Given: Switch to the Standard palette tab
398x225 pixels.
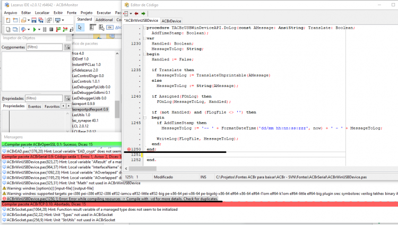Looking at the screenshot, I should tap(84, 19).
